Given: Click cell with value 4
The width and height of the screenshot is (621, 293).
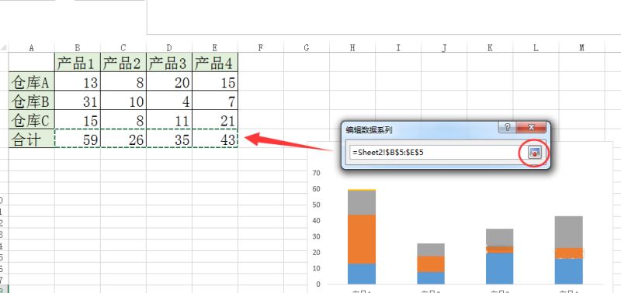Looking at the screenshot, I should pyautogui.click(x=169, y=101).
